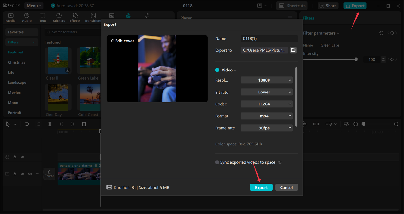Select the Christmas filter category
The width and height of the screenshot is (404, 214).
tap(16, 62)
